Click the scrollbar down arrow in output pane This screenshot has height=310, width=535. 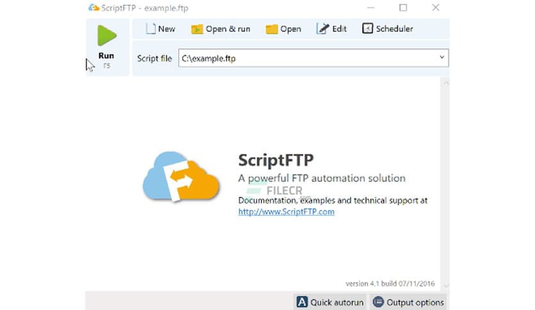pos(445,285)
